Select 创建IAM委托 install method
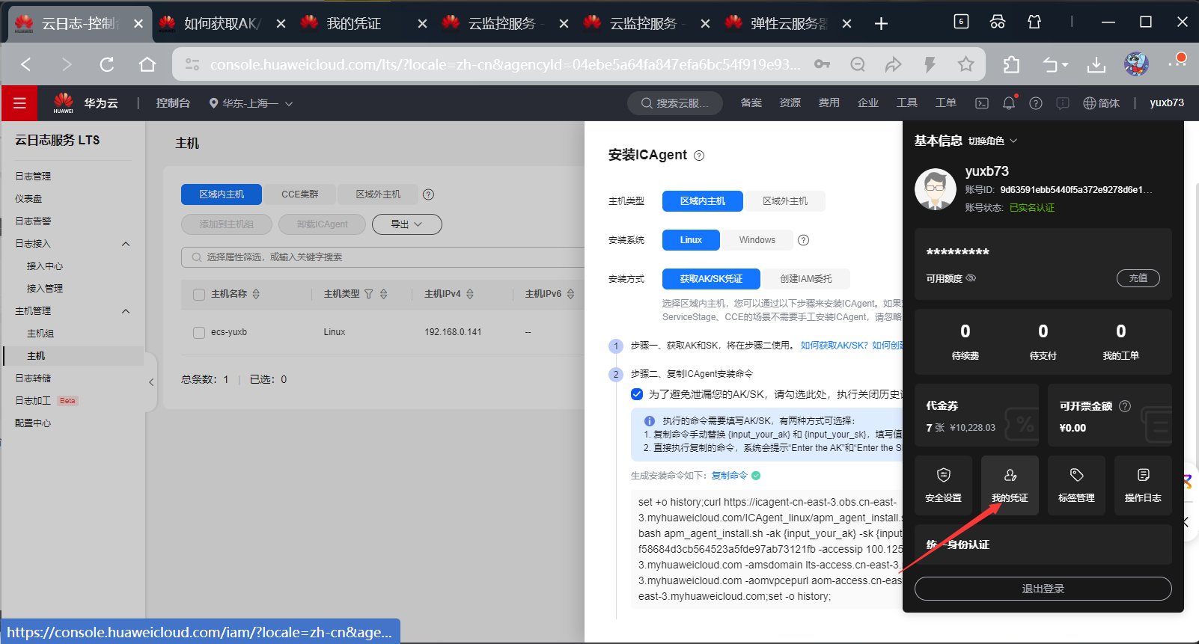The height and width of the screenshot is (644, 1199). click(806, 279)
